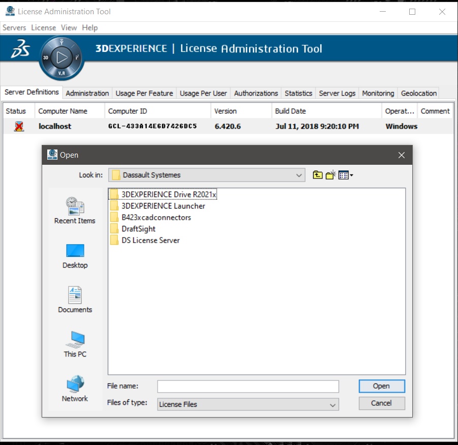Switch to the Geolocation tab
This screenshot has width=458, height=445.
tap(419, 93)
